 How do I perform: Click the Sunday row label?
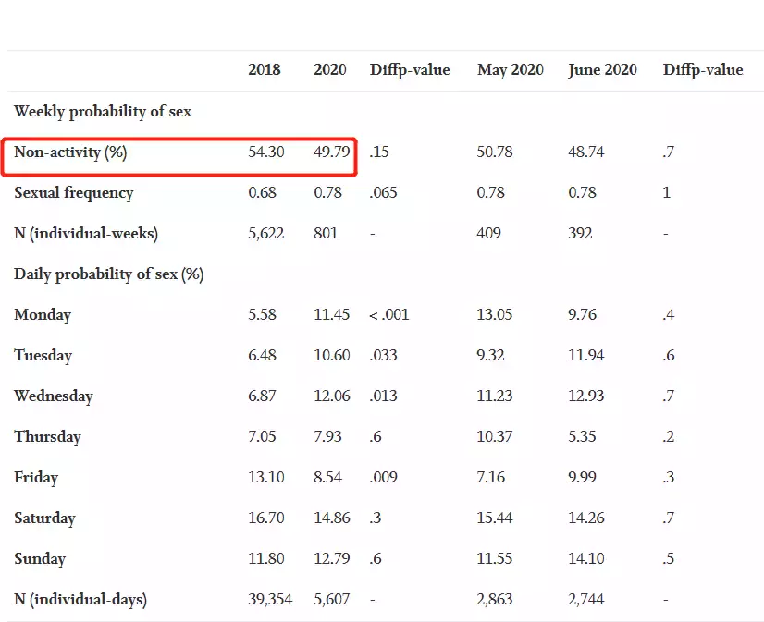pos(40,559)
